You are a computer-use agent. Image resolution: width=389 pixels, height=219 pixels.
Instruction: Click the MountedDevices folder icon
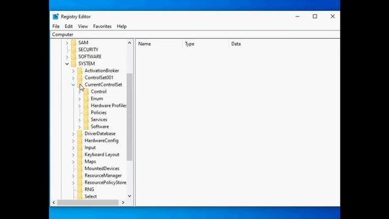(x=80, y=169)
